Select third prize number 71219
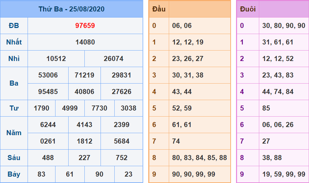 point(84,75)
